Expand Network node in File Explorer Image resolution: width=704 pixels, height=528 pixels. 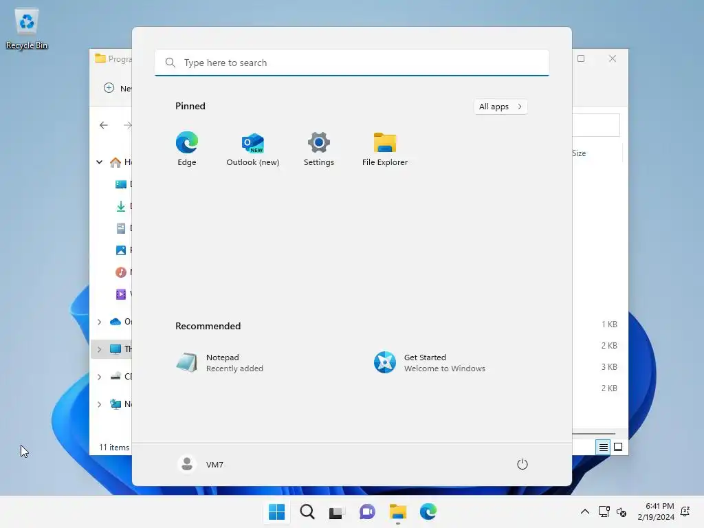(x=99, y=404)
